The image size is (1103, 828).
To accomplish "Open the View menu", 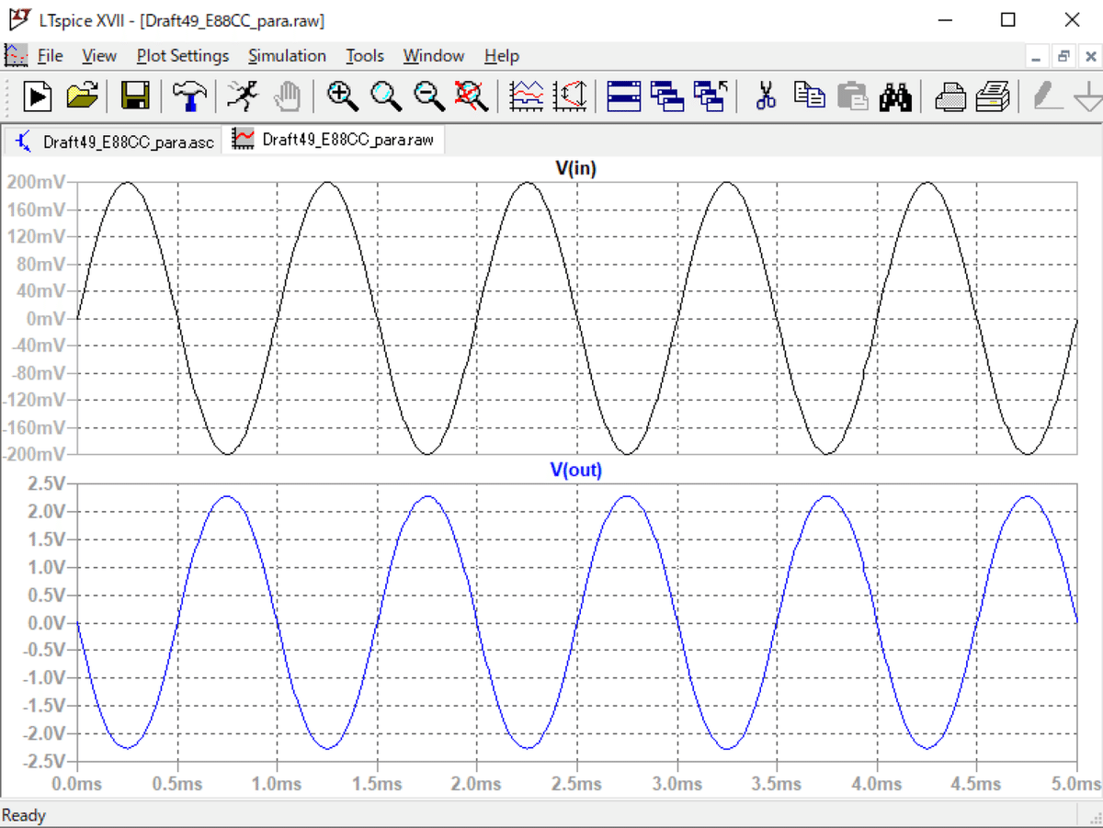I will click(x=99, y=56).
